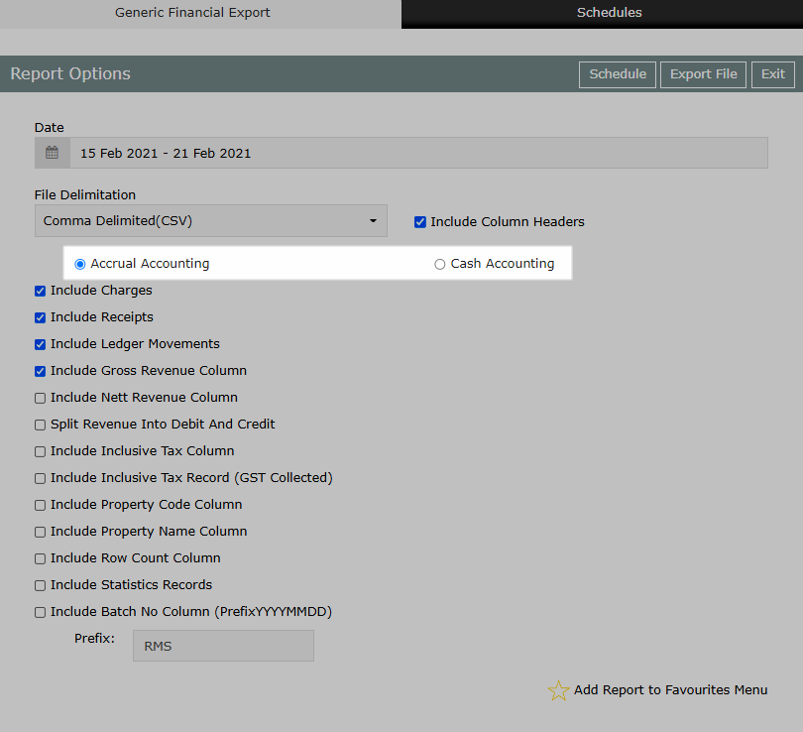The image size is (803, 732).
Task: Check Include Row Count Column
Action: point(40,558)
